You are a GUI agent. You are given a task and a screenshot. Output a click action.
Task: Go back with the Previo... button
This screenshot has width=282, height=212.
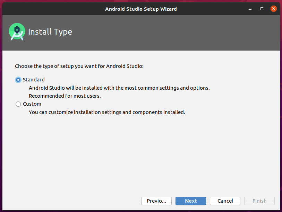coord(156,201)
